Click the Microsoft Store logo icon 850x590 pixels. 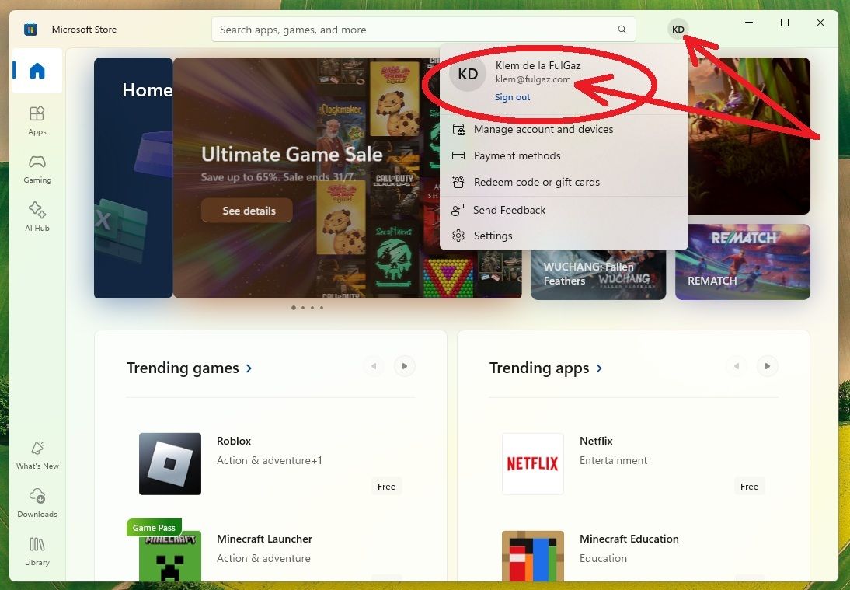click(31, 30)
